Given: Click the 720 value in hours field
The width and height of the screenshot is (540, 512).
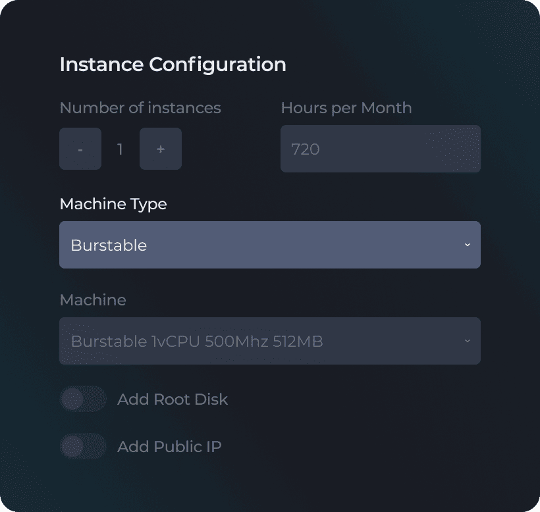Looking at the screenshot, I should pyautogui.click(x=306, y=149).
